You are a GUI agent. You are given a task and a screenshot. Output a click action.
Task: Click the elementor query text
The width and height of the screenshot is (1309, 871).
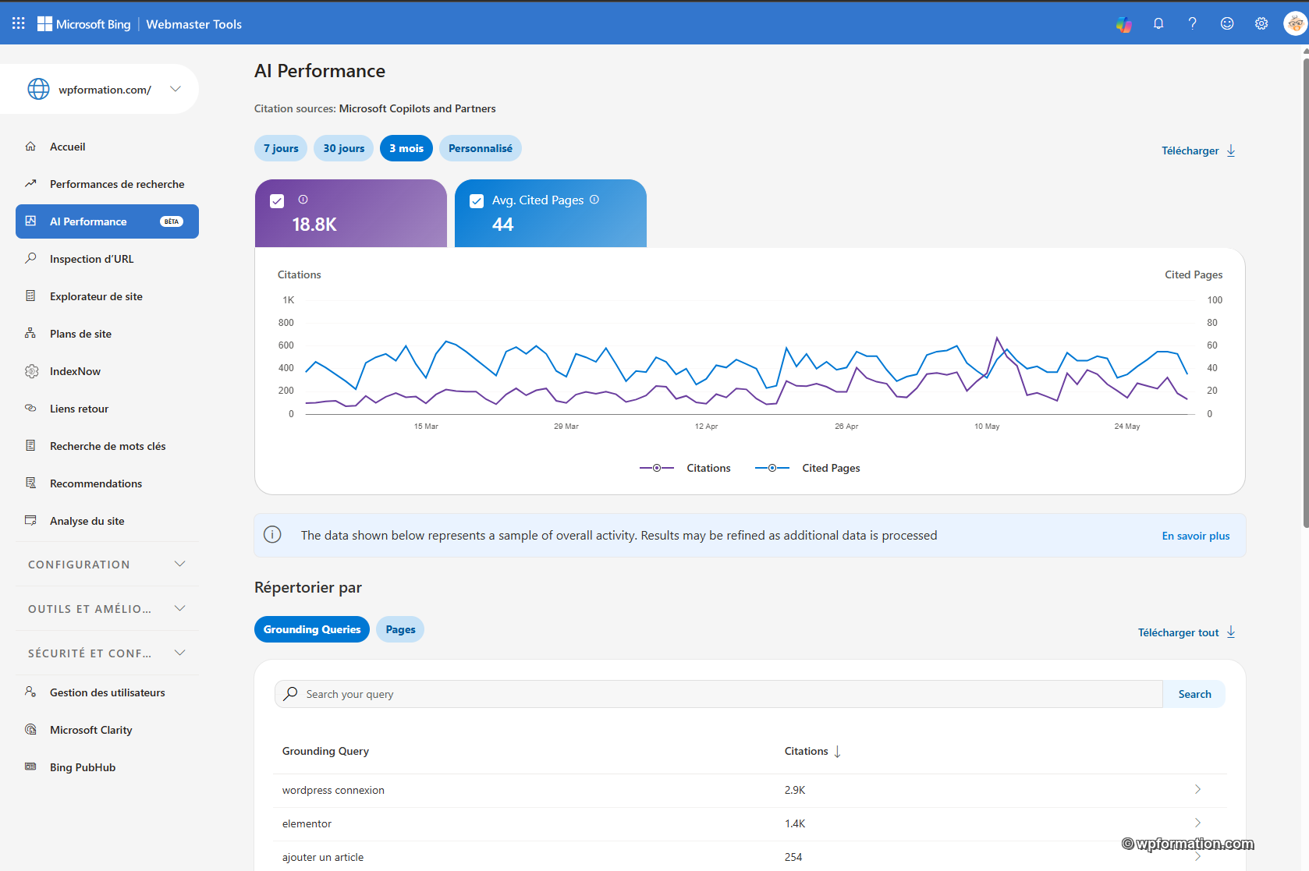click(x=307, y=823)
